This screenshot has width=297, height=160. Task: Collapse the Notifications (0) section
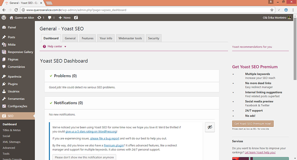pos(132,103)
